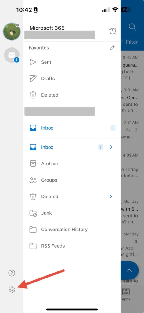Tap the Conversation History folder icon

pos(33,229)
